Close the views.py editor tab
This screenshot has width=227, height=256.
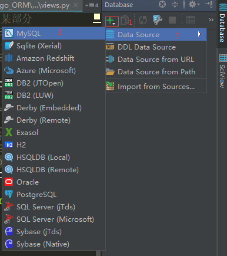(x=75, y=5)
